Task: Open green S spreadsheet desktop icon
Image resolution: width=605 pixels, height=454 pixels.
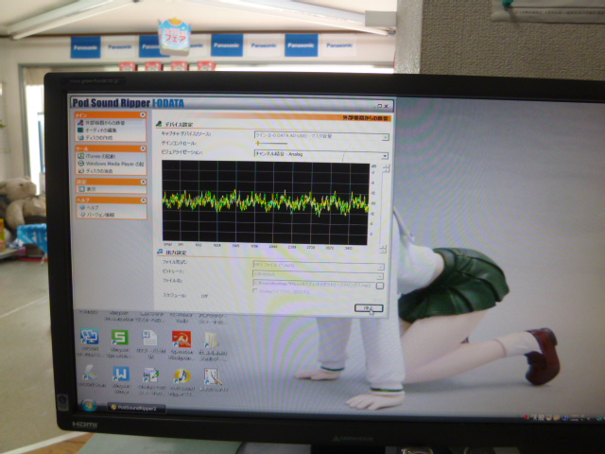Action: click(119, 338)
